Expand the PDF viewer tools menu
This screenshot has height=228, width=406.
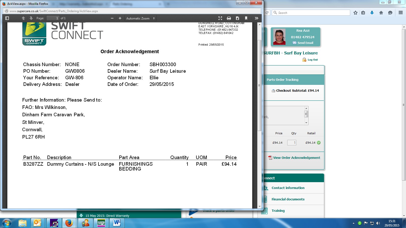tap(257, 18)
